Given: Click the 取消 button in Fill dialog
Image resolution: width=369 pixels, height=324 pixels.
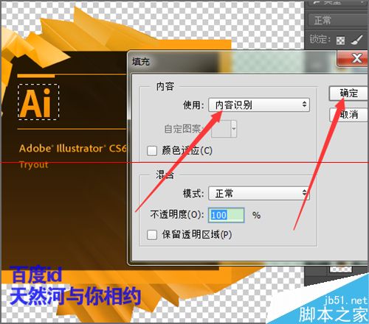Looking at the screenshot, I should pyautogui.click(x=348, y=114).
